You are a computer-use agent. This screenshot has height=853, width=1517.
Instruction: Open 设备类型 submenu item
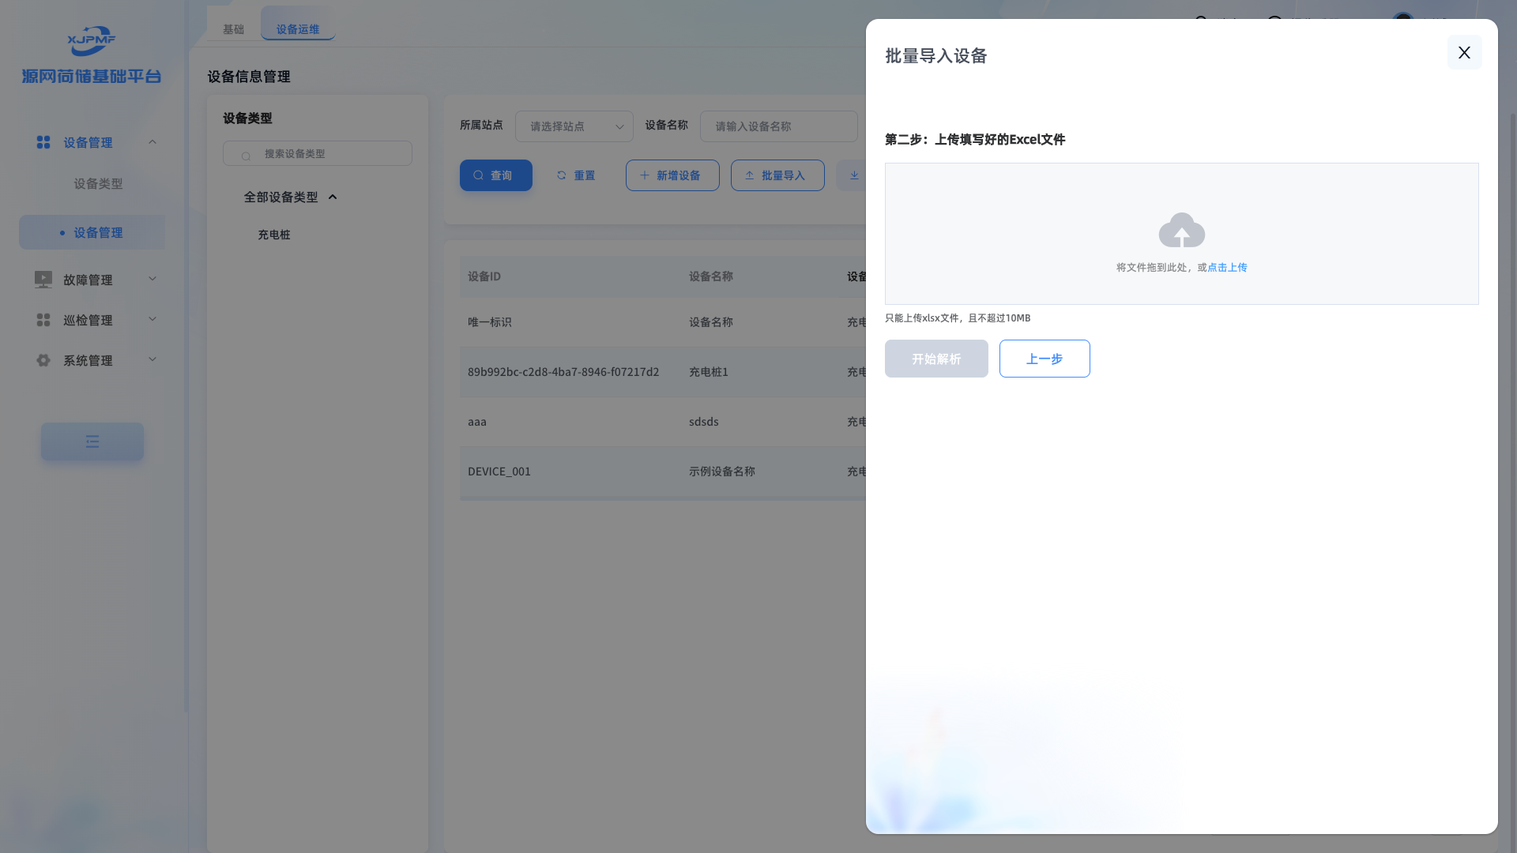point(98,183)
